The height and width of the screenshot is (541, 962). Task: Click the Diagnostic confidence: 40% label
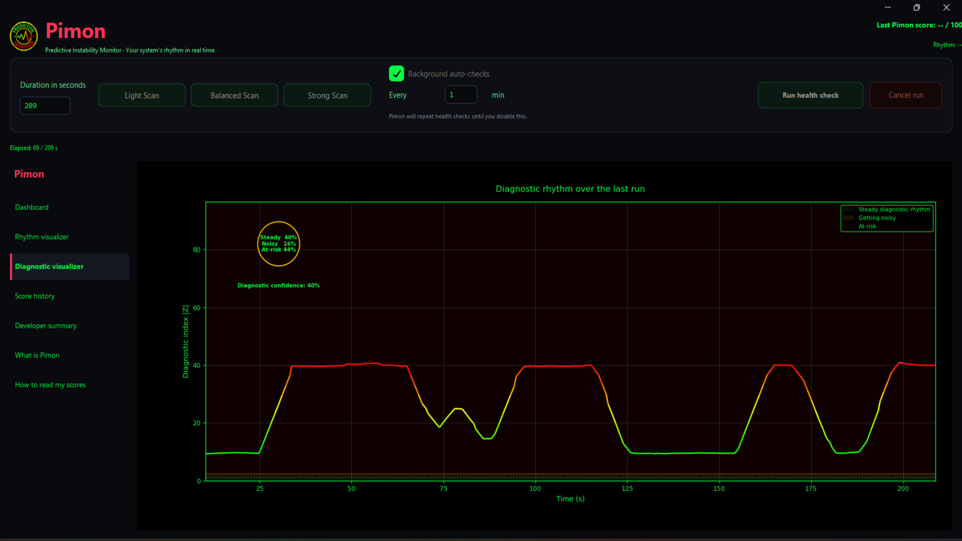(x=279, y=286)
